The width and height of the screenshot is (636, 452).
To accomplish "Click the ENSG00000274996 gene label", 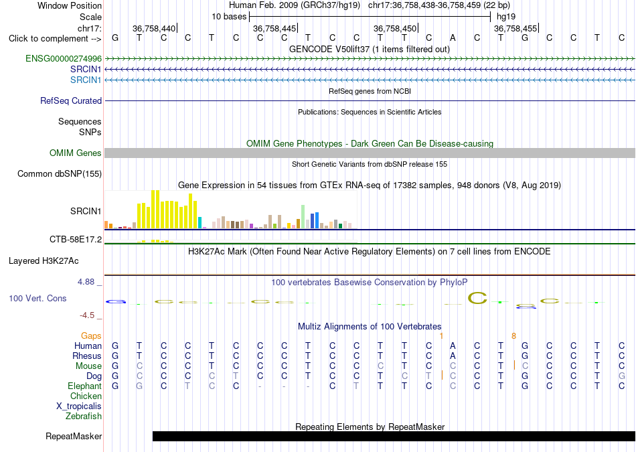I will 64,58.
